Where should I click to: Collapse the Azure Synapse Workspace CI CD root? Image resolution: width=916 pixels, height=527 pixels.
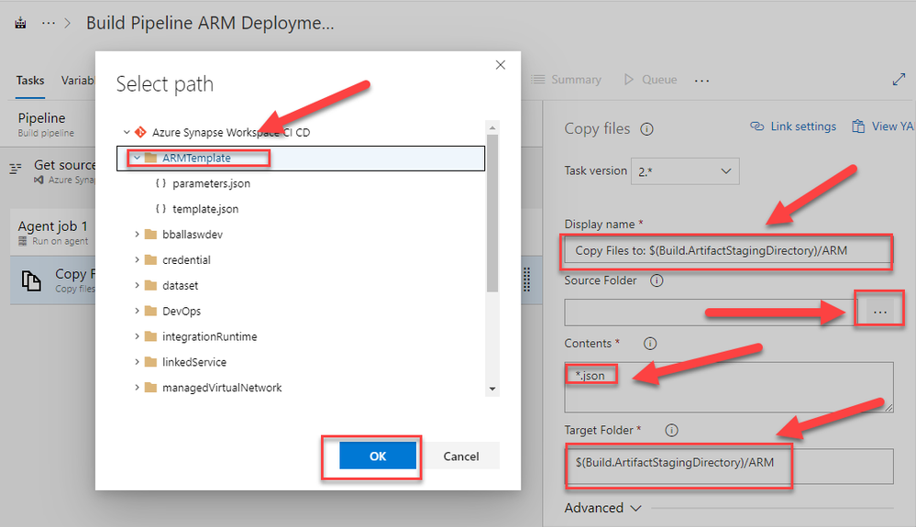[127, 133]
